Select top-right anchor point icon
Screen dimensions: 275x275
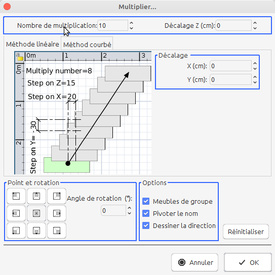(x=57, y=196)
